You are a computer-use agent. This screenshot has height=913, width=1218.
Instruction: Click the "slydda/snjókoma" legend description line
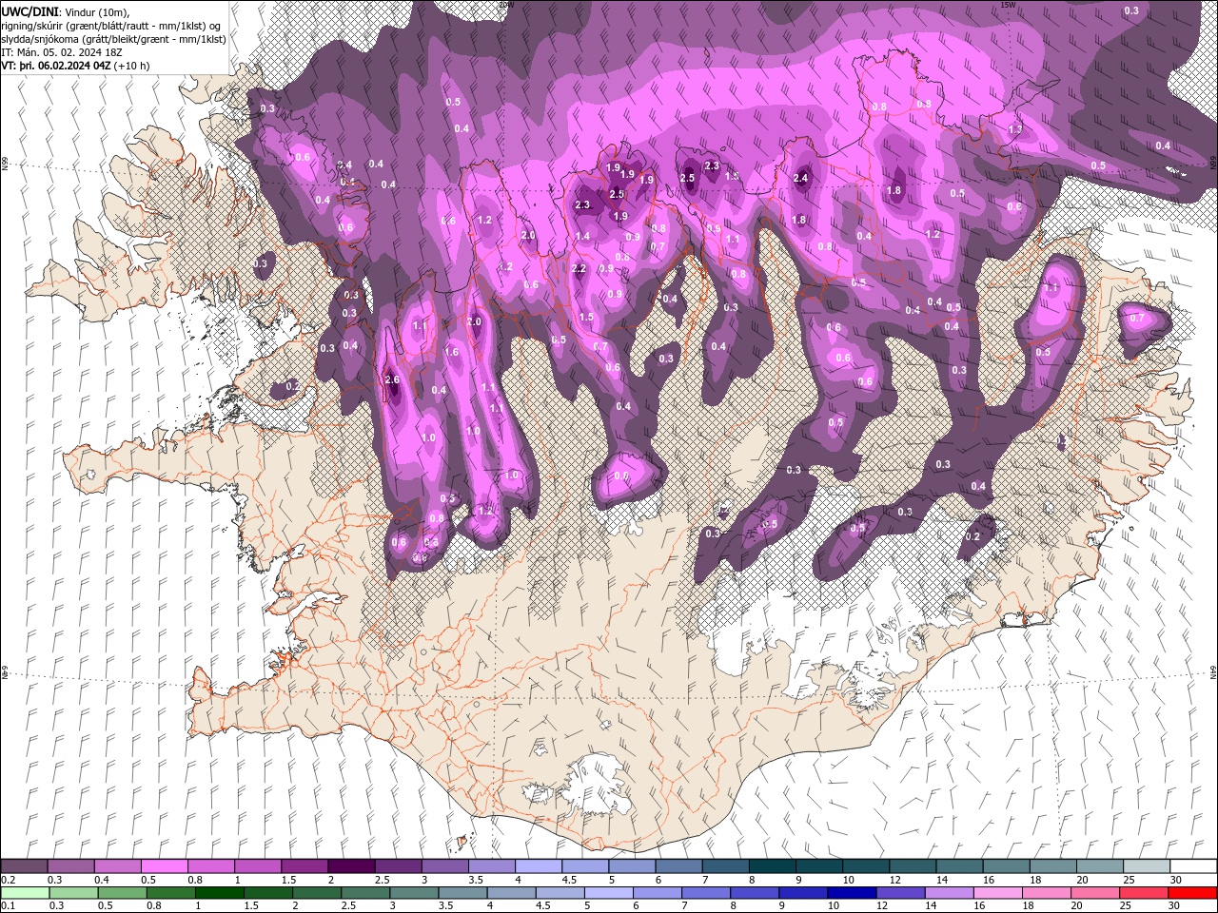[x=113, y=39]
